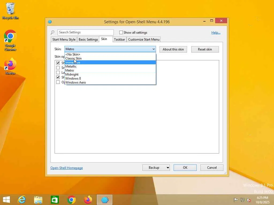Open the Windows Store taskbar icon
274x205 pixels.
coord(55,200)
